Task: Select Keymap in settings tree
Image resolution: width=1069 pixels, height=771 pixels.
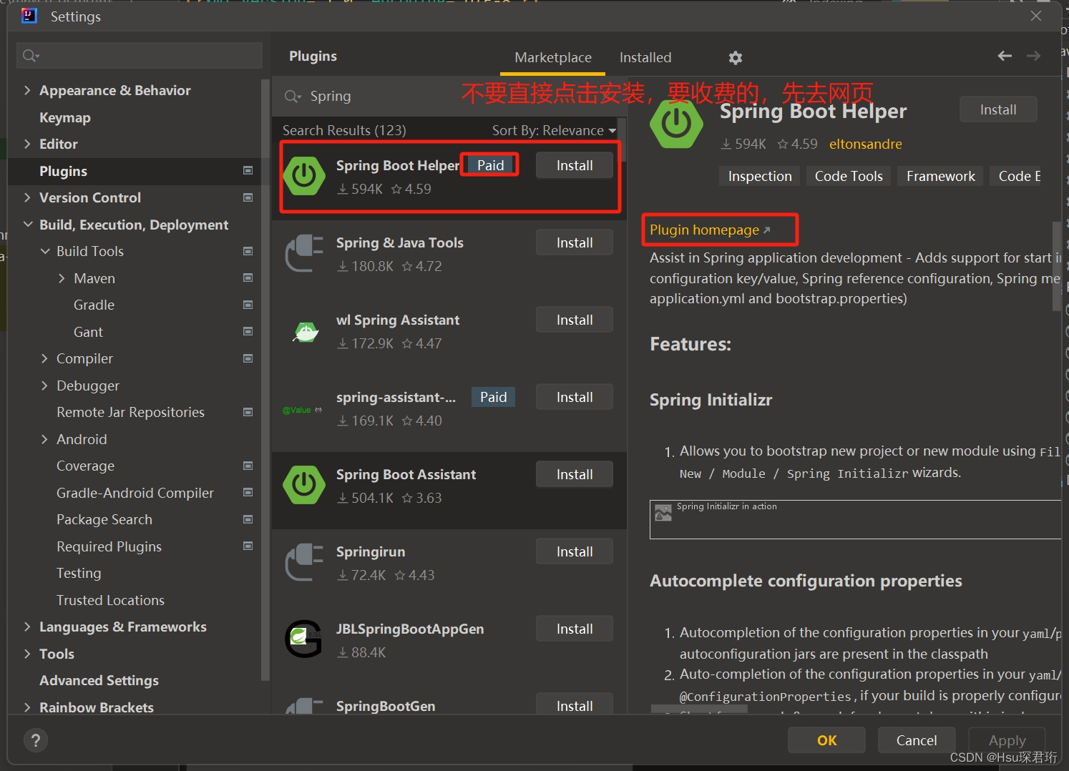Action: (x=65, y=117)
